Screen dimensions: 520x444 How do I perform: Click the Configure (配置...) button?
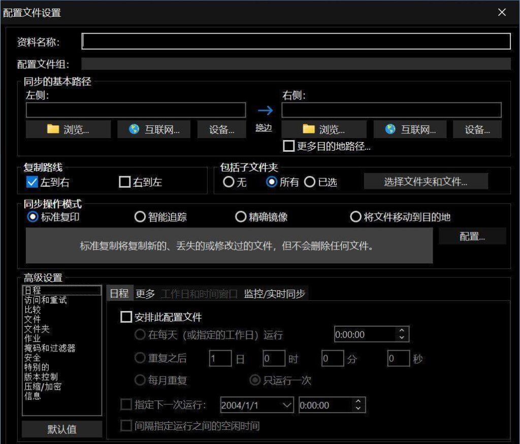[x=472, y=236]
